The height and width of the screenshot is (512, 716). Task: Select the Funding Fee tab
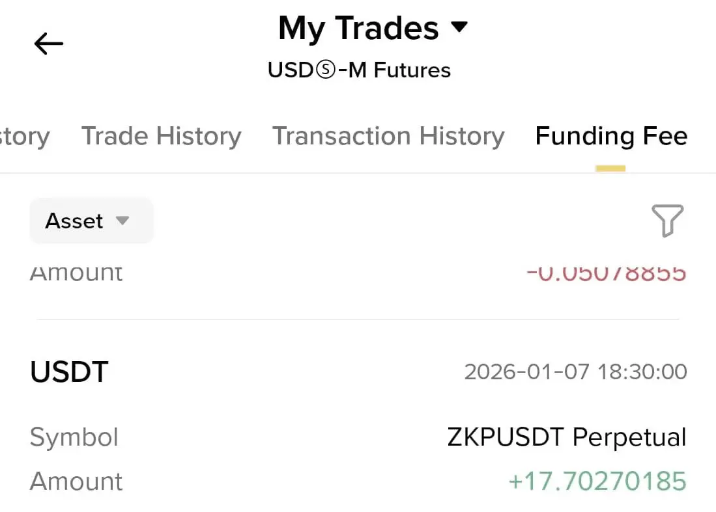click(611, 136)
